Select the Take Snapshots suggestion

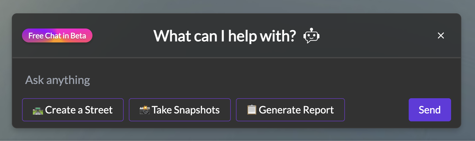pyautogui.click(x=179, y=110)
